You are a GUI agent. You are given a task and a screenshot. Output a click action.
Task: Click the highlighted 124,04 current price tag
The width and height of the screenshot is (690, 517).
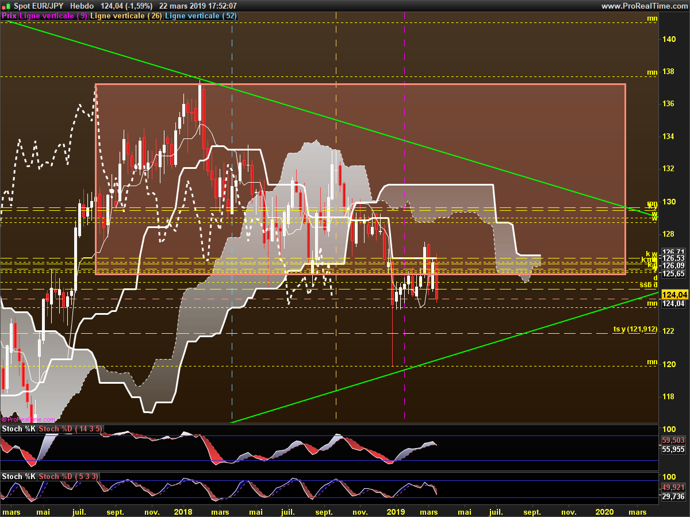tap(674, 294)
